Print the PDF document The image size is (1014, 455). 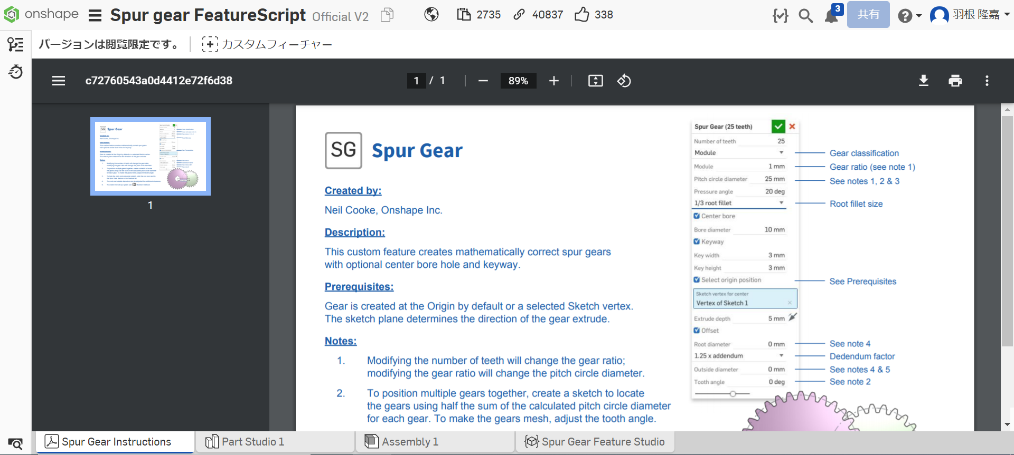(955, 81)
